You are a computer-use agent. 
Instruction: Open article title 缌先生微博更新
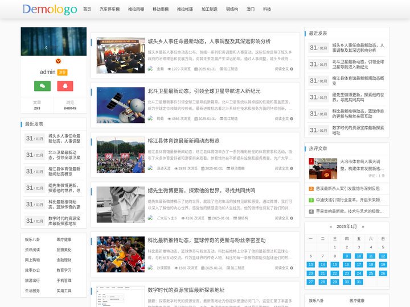[202, 190]
